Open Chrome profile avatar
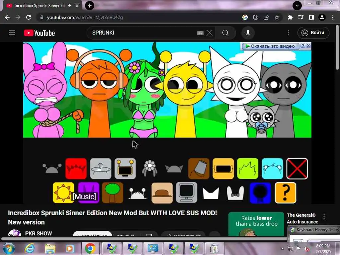This screenshot has height=255, width=340. point(322,17)
